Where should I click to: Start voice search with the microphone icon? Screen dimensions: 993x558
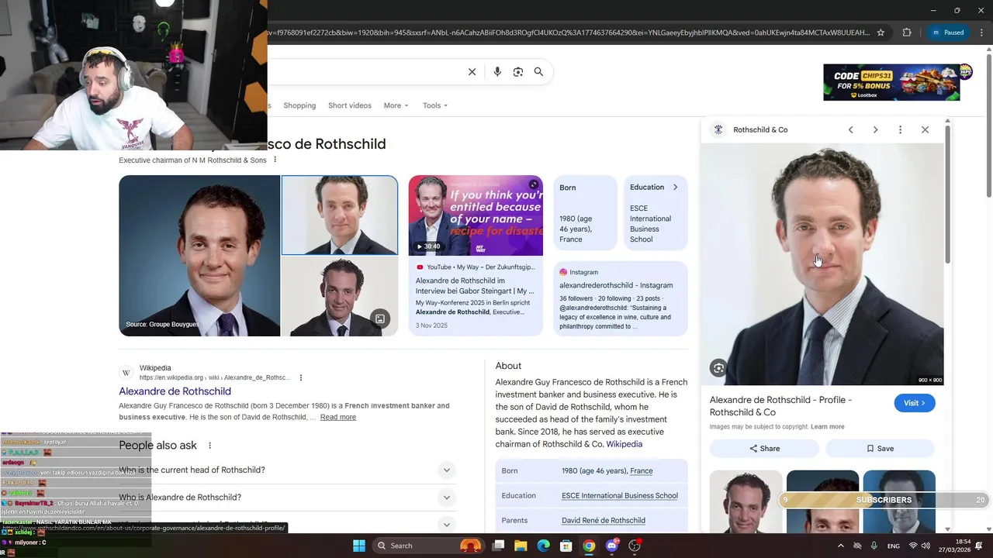[497, 72]
